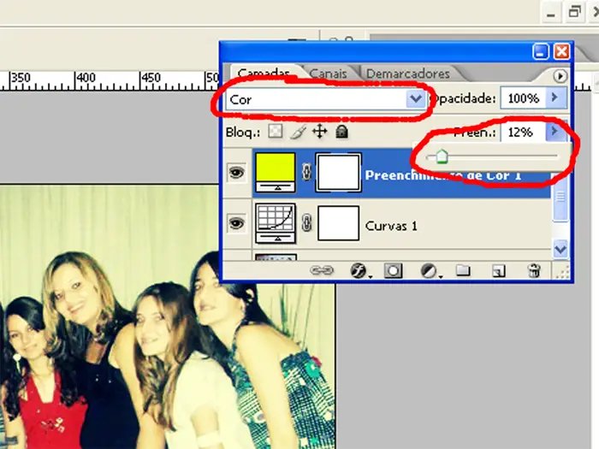Select the Curvas 1 layer mask thumbnail

[337, 224]
